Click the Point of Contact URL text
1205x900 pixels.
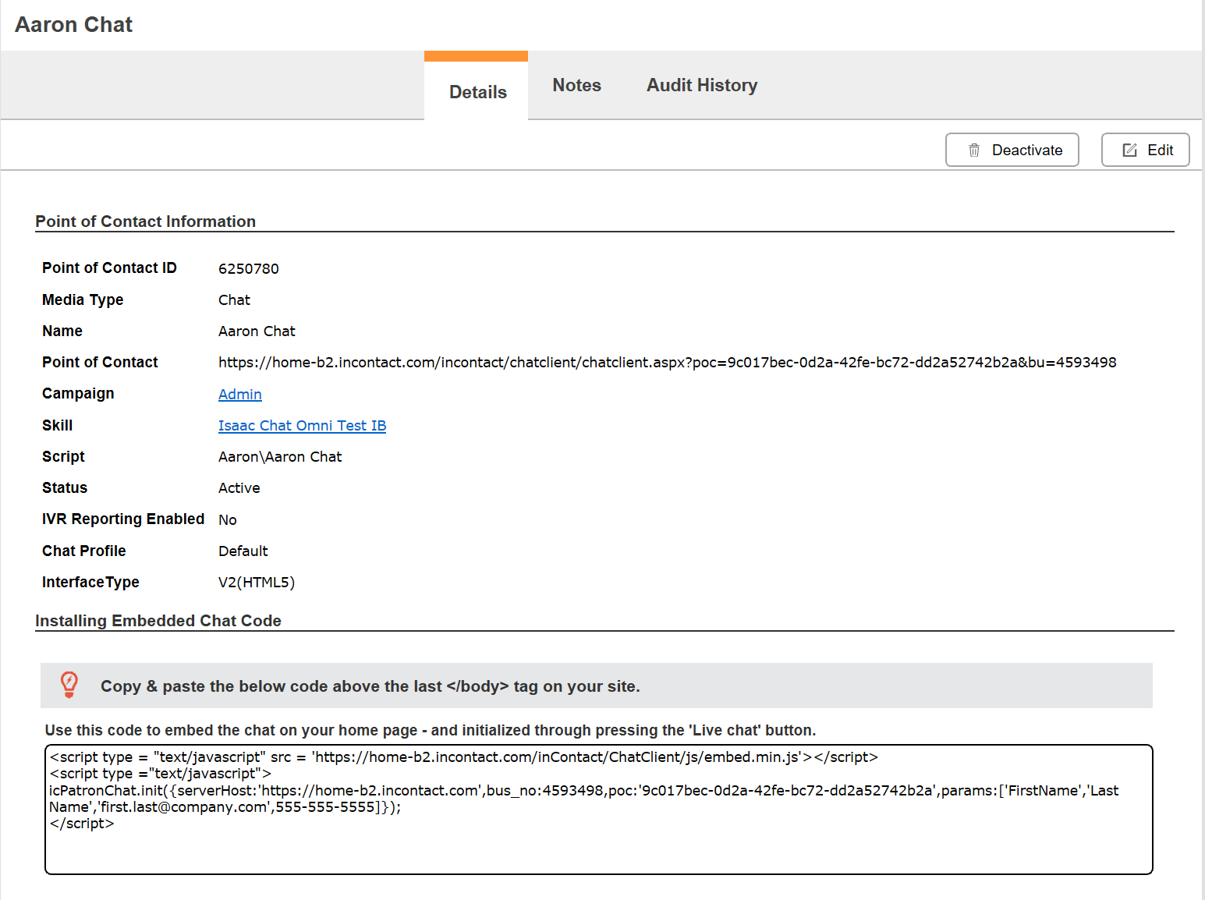pos(667,362)
